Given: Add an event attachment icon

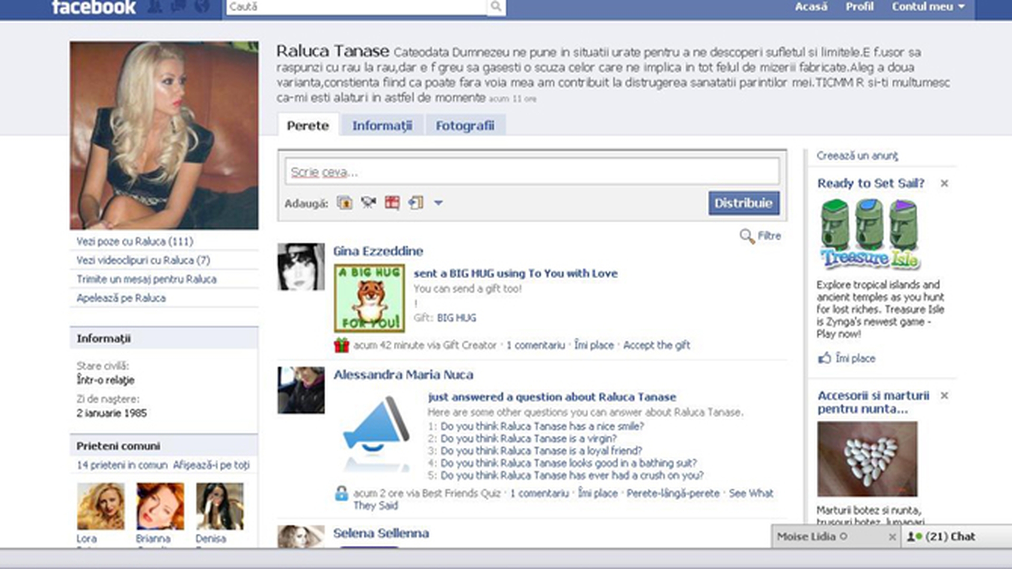Looking at the screenshot, I should coord(392,203).
